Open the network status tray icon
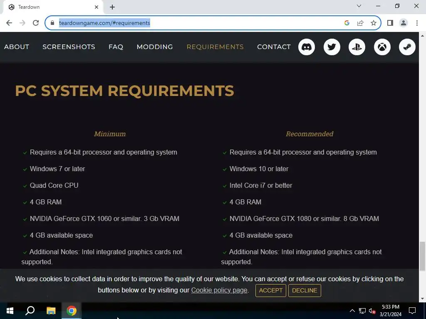This screenshot has width=426, height=319. (x=362, y=311)
